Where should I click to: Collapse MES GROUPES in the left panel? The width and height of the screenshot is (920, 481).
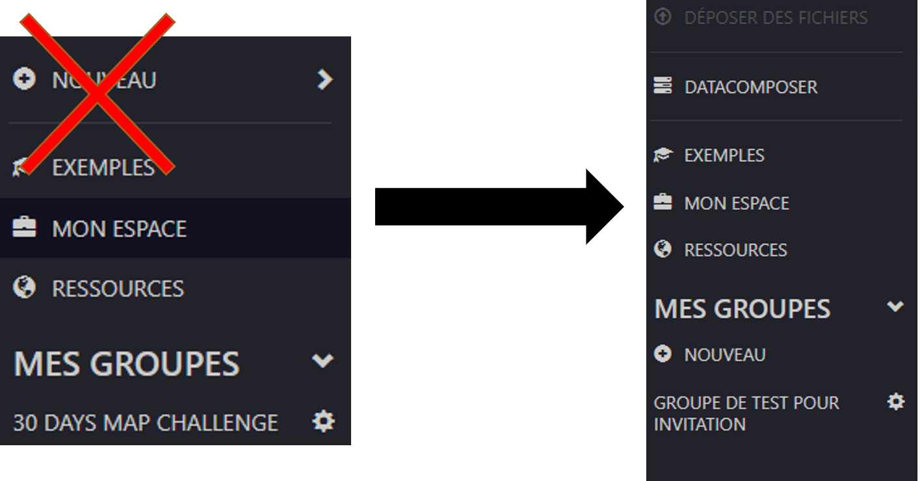click(x=322, y=361)
